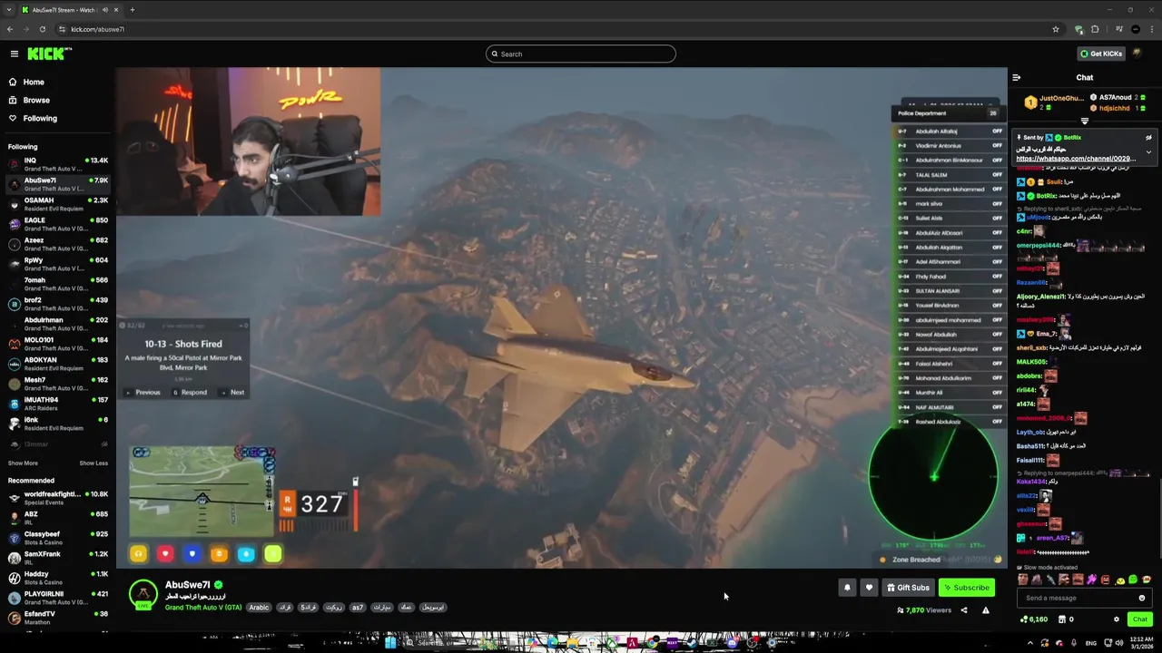This screenshot has height=653, width=1162.
Task: Open IMUATH94 channel in sidebar
Action: click(57, 404)
